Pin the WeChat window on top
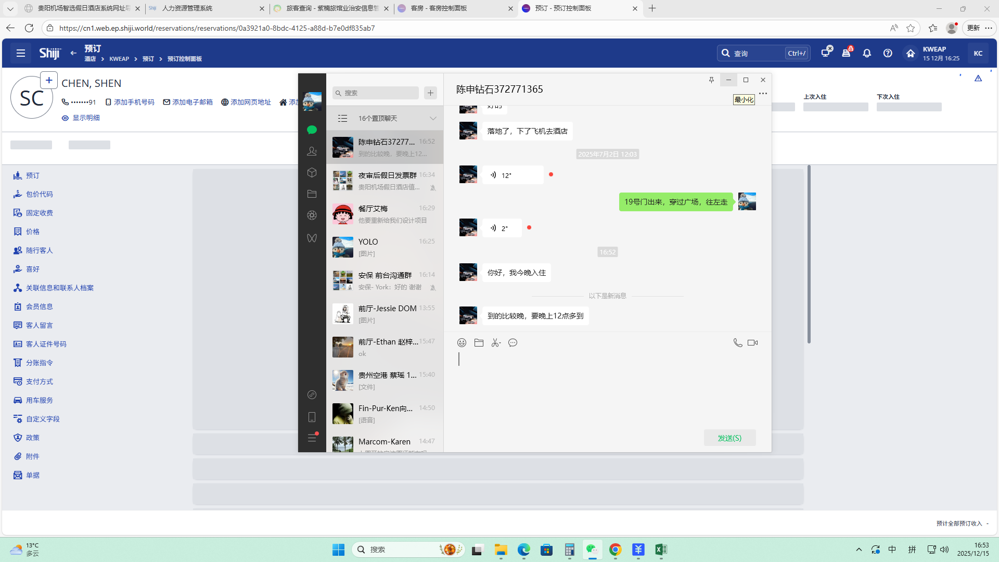The image size is (999, 562). 711,80
